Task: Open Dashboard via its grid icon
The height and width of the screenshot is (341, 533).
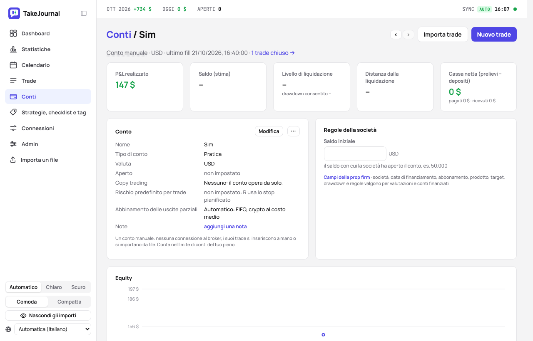Action: [x=13, y=33]
